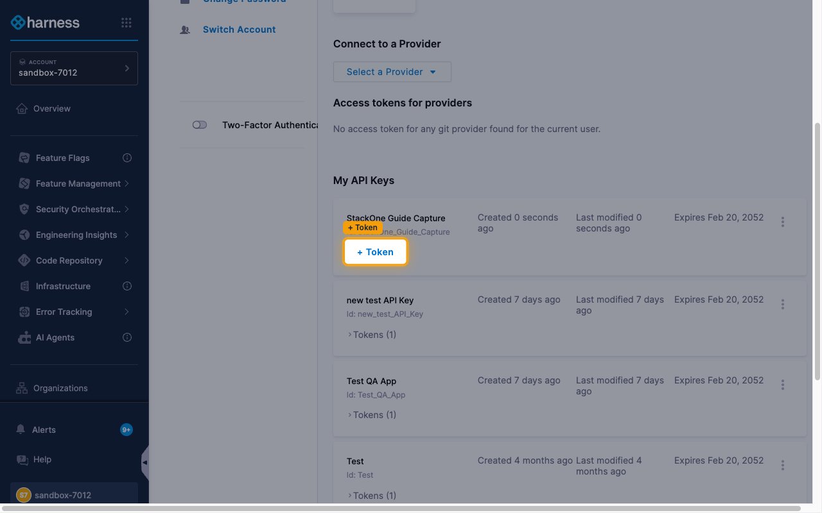822x513 pixels.
Task: Click the Organizations hierarchy icon
Action: click(x=22, y=388)
